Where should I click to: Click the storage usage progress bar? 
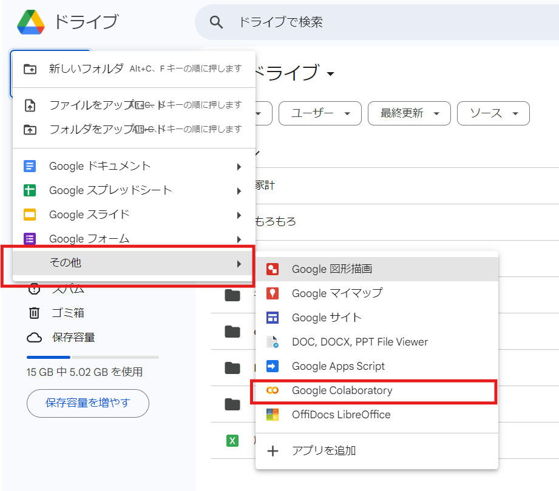(x=93, y=357)
